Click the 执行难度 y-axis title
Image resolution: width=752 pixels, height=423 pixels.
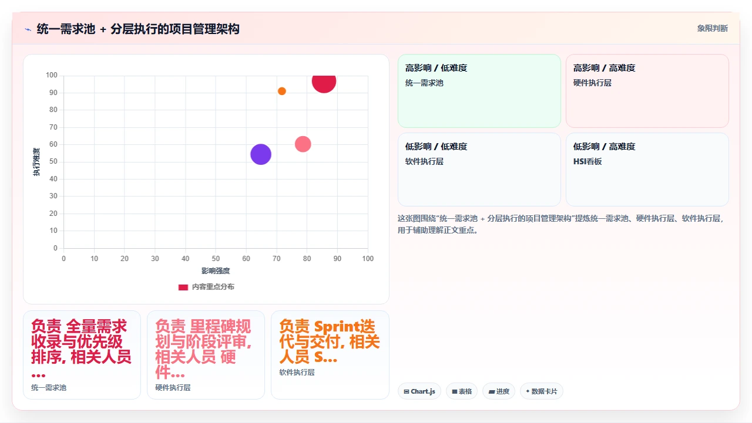36,162
